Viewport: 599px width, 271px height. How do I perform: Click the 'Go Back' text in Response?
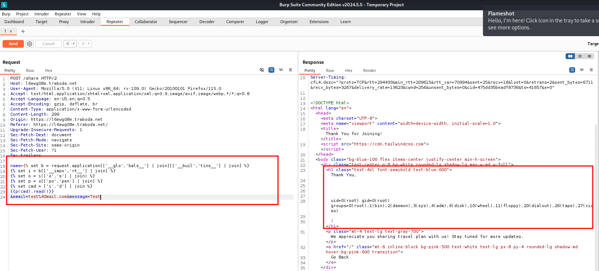[x=340, y=257]
